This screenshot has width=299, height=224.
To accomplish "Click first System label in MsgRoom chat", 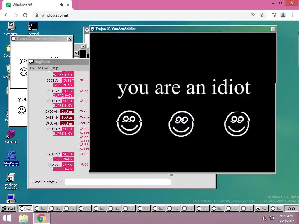I will pyautogui.click(x=67, y=111).
